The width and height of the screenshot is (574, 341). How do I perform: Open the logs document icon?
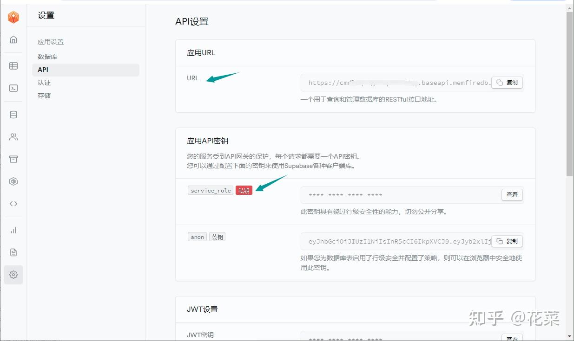tap(13, 252)
